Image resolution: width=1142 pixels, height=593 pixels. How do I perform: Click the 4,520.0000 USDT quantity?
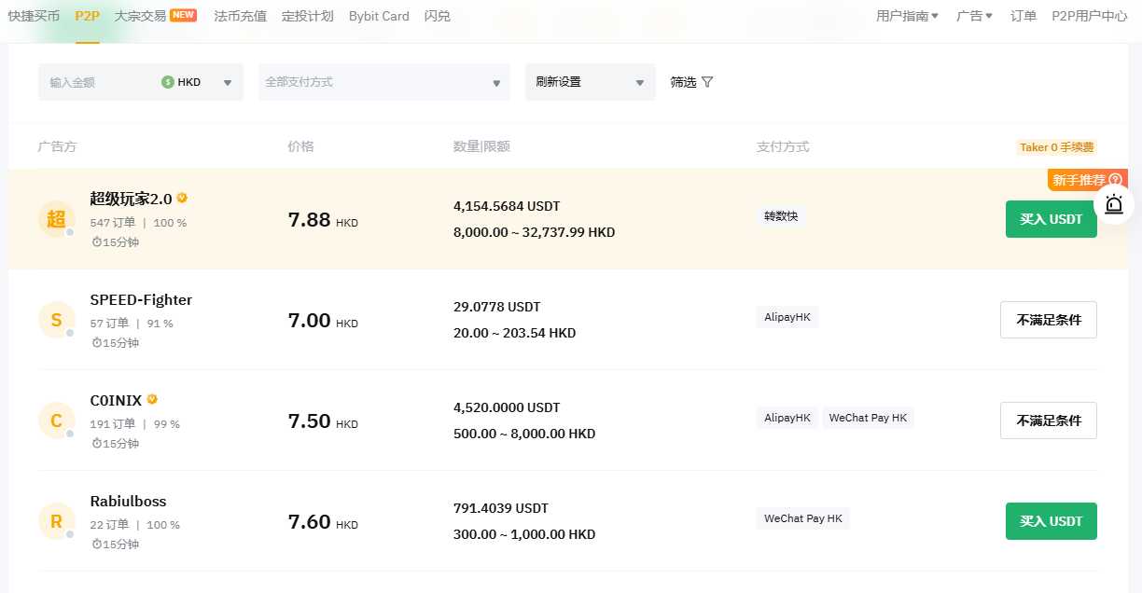coord(507,407)
